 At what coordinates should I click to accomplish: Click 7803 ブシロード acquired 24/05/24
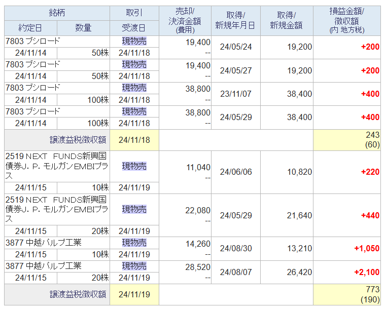point(32,42)
